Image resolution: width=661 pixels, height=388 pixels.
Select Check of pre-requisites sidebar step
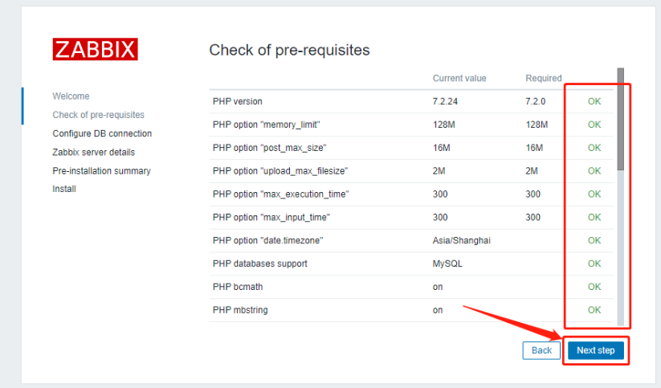[98, 115]
